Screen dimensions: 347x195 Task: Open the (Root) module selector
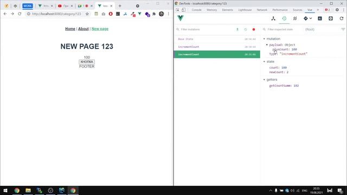click(x=310, y=29)
